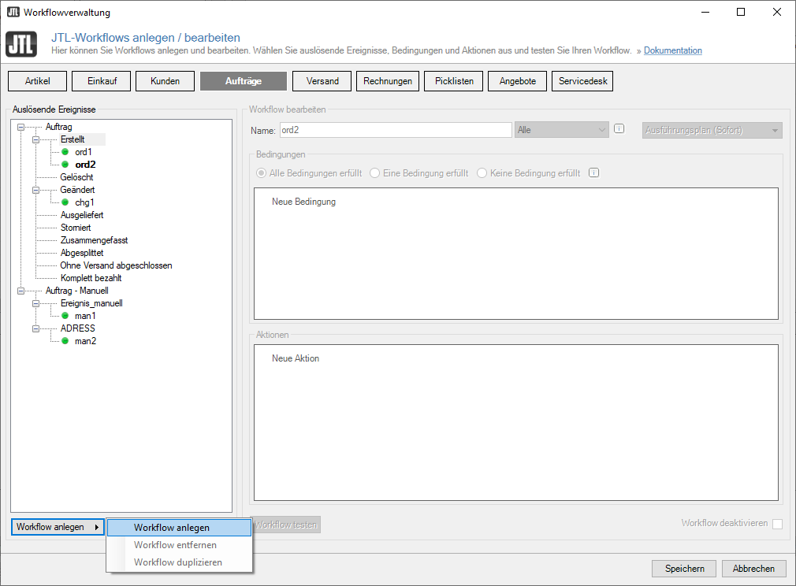Viewport: 796px width, 586px height.
Task: Click Neue Aktion in the actions box
Action: click(296, 358)
